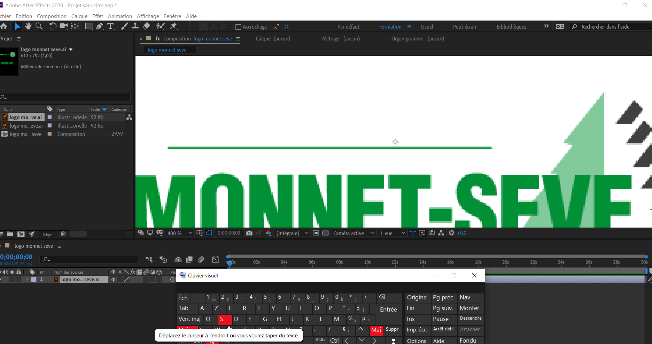Select the Puppet Pin tool

pos(173,26)
